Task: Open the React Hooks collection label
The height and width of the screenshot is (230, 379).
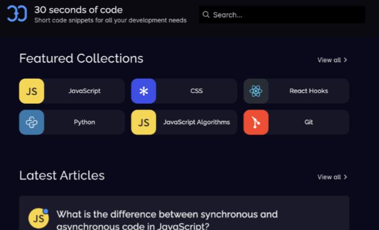Action: click(x=309, y=91)
